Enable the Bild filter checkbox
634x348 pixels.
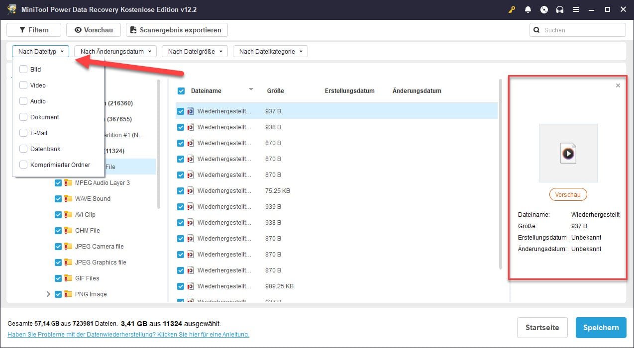point(23,69)
